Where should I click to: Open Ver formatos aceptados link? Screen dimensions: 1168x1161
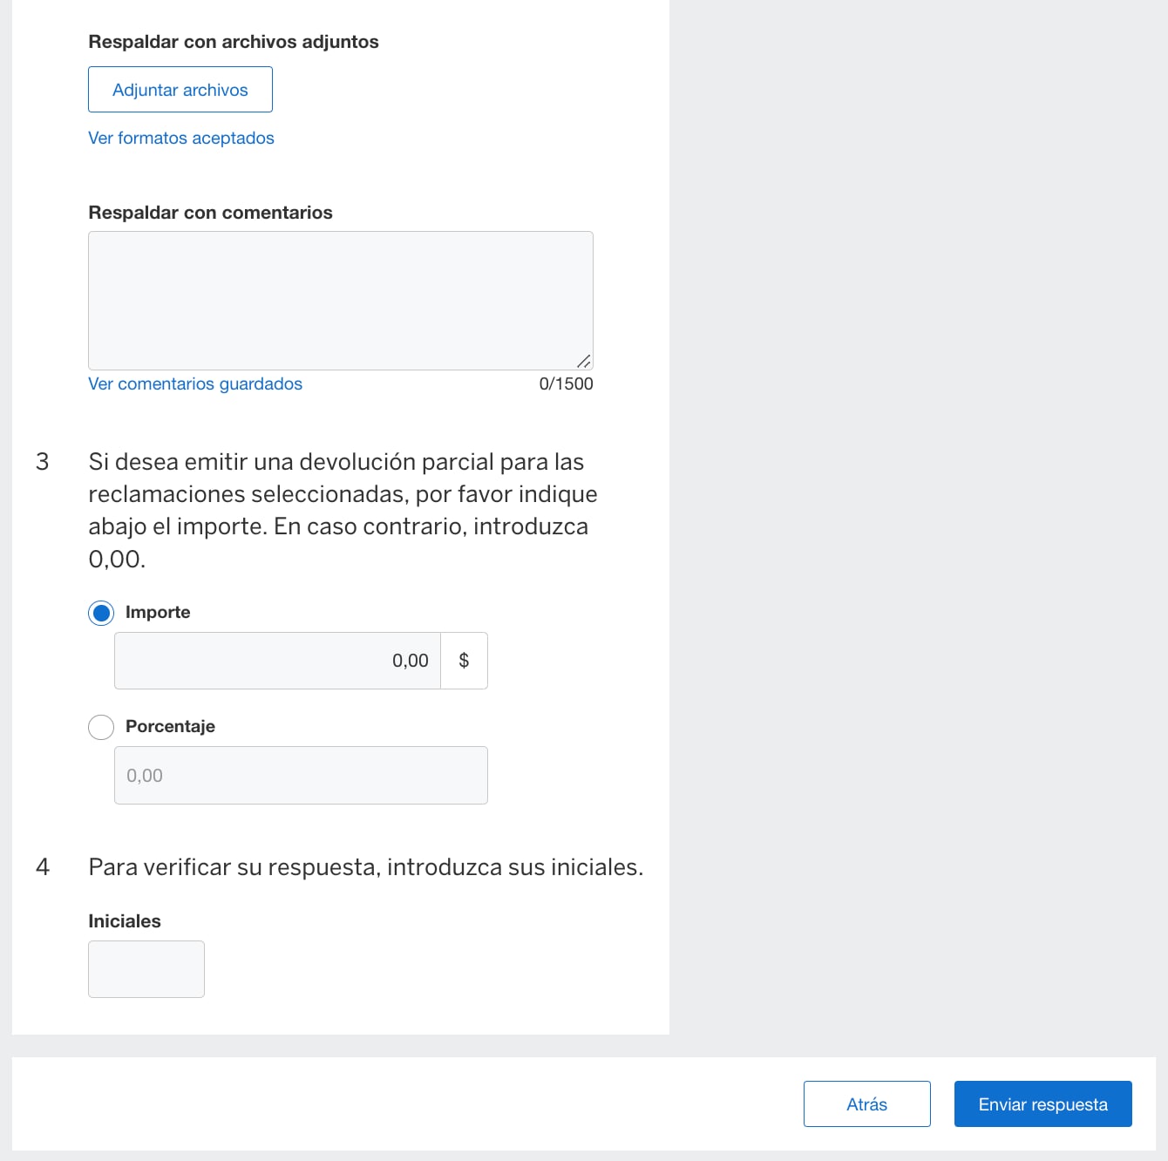[180, 138]
